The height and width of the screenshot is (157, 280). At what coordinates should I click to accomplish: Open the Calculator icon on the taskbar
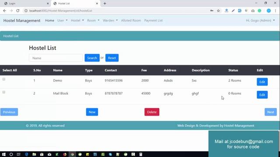click(x=141, y=154)
